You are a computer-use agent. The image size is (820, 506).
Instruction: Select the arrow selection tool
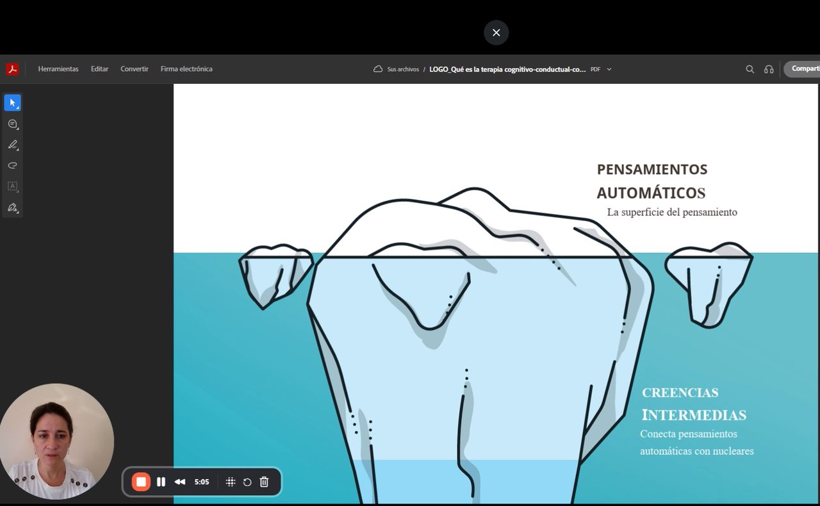click(x=12, y=102)
